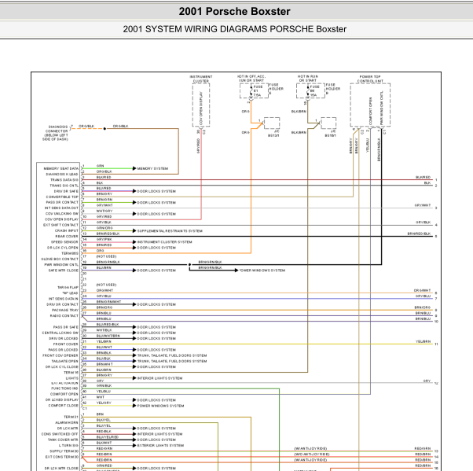Open the Interior Lights System reference at pin 37
Image resolution: width=473 pixels, height=471 pixels.
[159, 378]
